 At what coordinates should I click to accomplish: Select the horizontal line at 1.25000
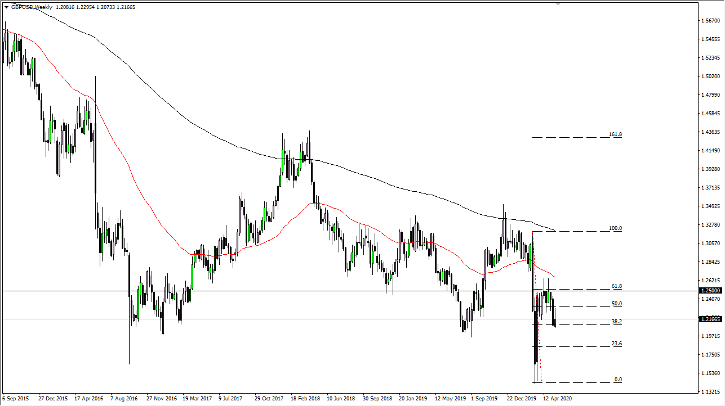coord(338,291)
